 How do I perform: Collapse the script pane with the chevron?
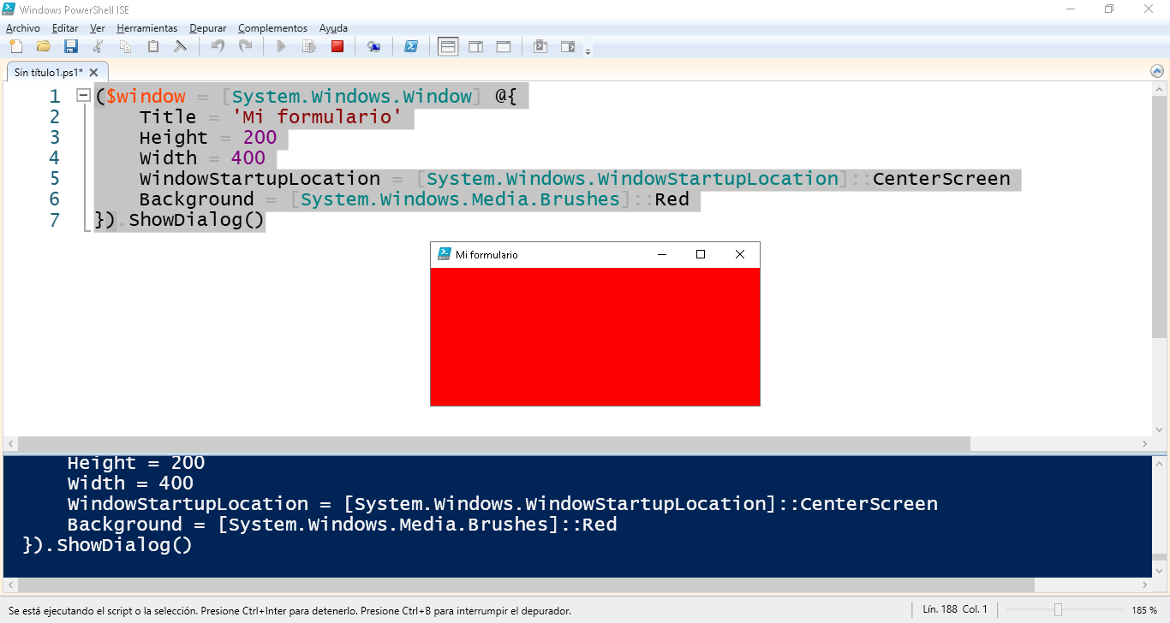(1158, 72)
